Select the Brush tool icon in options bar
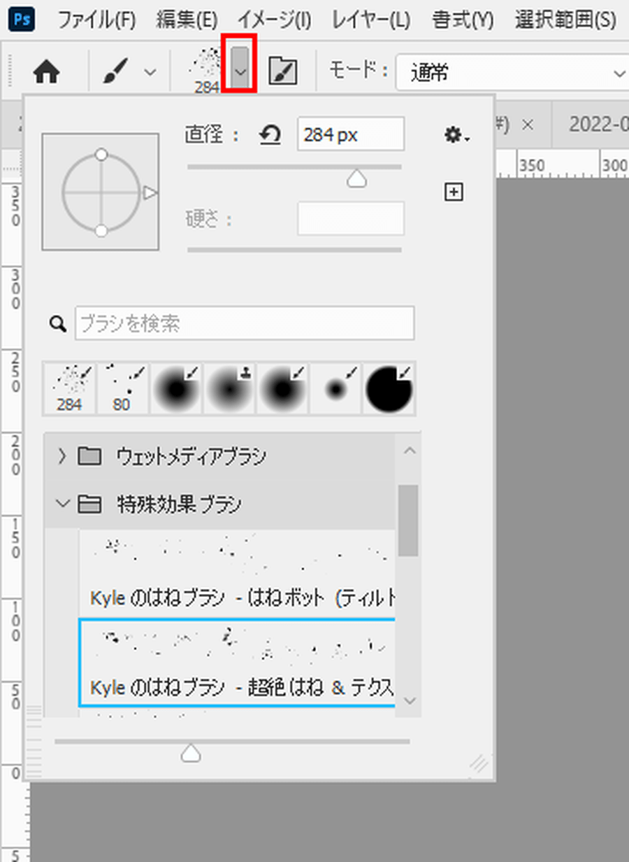Image resolution: width=629 pixels, height=862 pixels. pos(115,71)
